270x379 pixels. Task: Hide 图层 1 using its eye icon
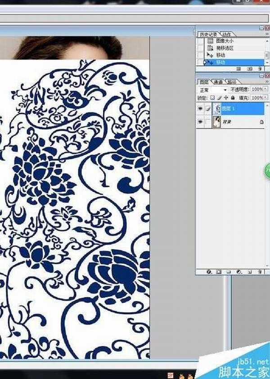pyautogui.click(x=200, y=109)
